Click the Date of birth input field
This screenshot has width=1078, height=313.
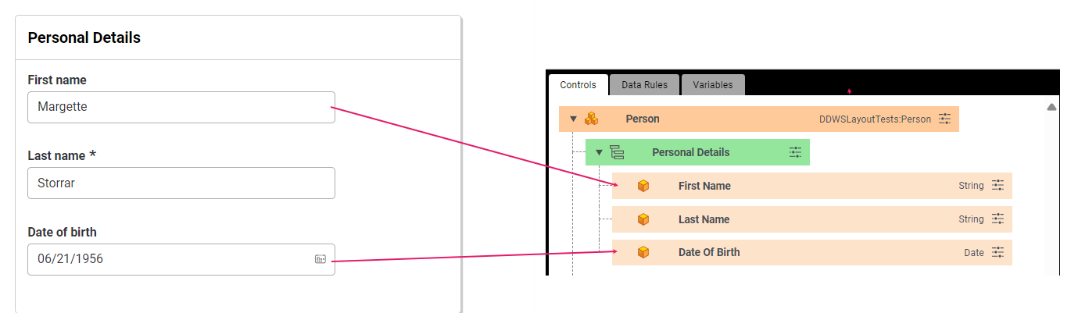[x=181, y=259]
